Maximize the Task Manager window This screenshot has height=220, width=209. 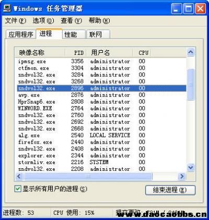coord(188,9)
